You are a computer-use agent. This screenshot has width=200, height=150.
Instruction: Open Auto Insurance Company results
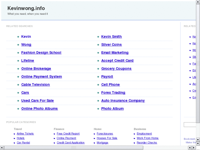123,100
